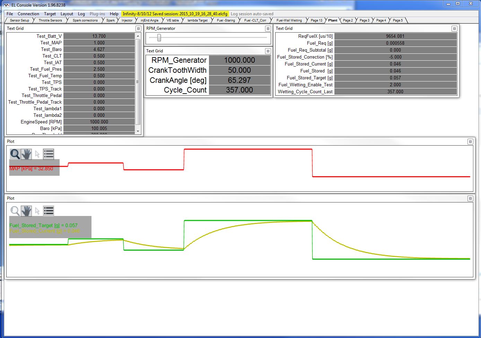Activate the pan hand tool in the Fuel_Stored plot

(26, 211)
